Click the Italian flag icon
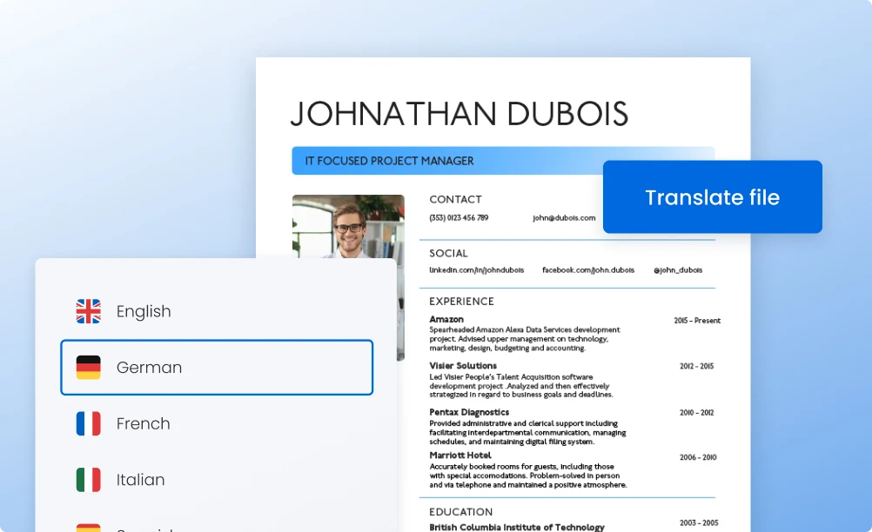Viewport: 872px width, 532px height. [88, 479]
